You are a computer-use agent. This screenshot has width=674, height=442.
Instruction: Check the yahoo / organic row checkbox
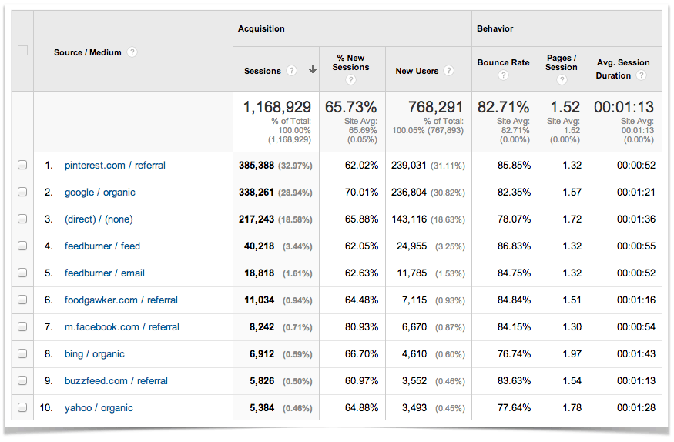[x=22, y=408]
